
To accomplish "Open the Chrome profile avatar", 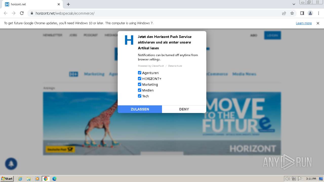I will click(x=310, y=13).
